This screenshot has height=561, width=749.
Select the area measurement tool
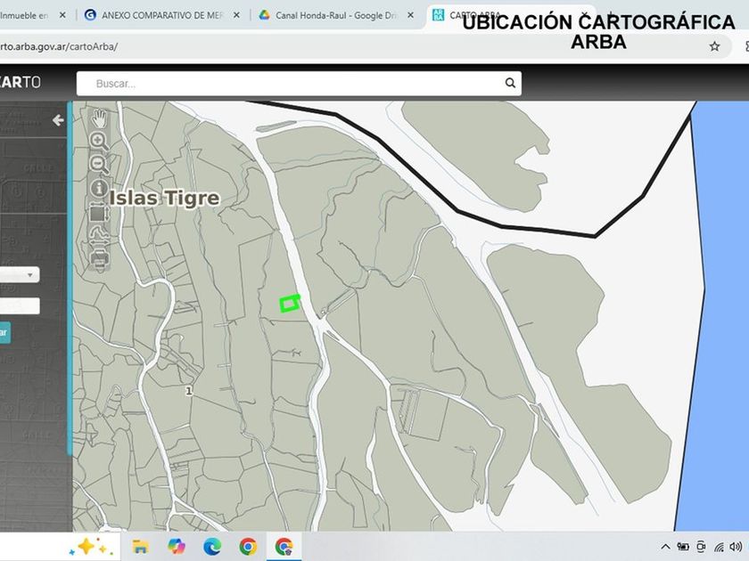[99, 213]
